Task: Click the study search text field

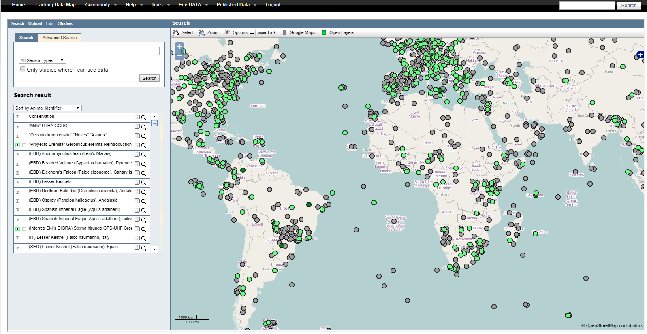Action: click(89, 51)
